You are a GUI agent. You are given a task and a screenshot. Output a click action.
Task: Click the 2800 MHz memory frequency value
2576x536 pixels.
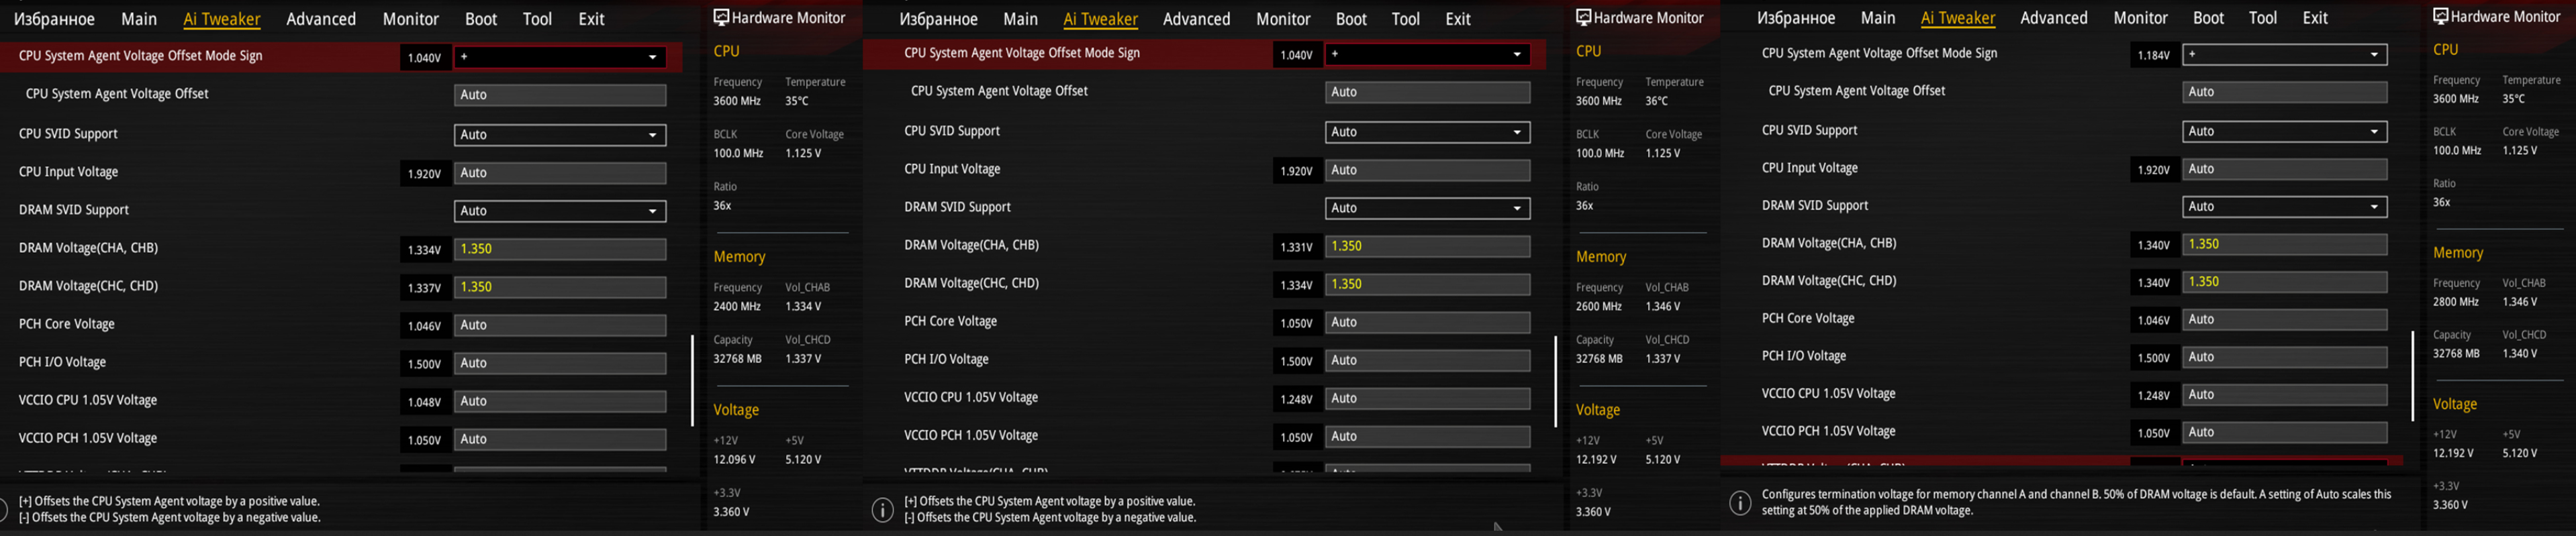coord(2456,302)
